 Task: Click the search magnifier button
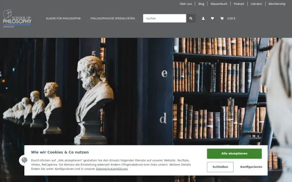point(191,18)
